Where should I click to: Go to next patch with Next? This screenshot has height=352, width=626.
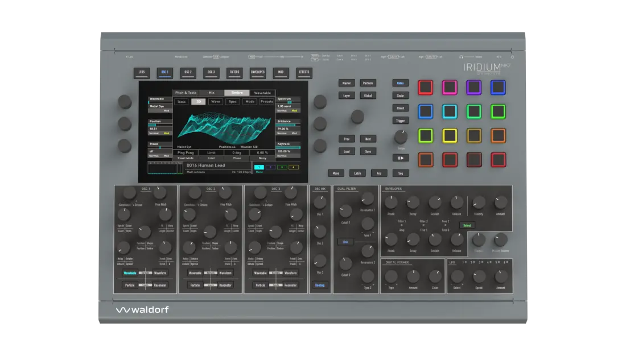click(368, 139)
